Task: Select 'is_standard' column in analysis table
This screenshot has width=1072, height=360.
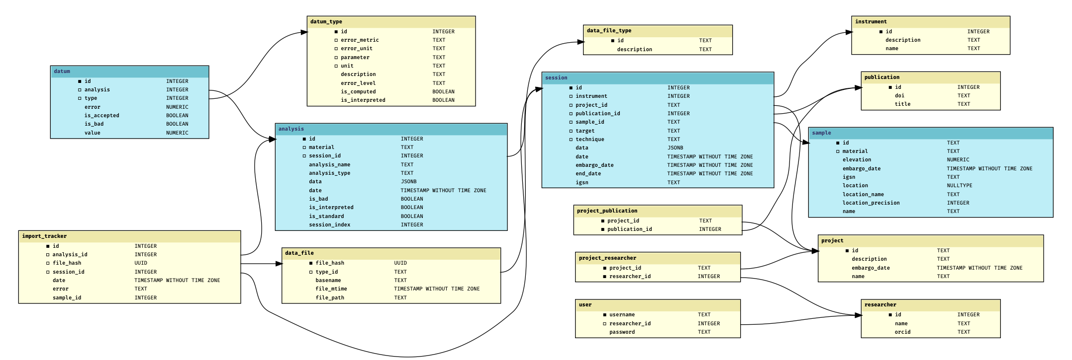Action: tap(326, 216)
